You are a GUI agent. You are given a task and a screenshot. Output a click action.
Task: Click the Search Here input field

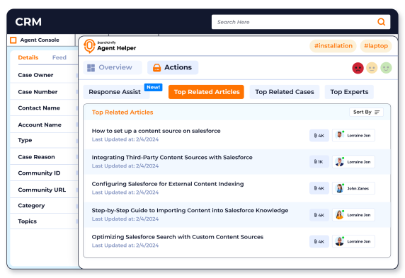pos(301,22)
